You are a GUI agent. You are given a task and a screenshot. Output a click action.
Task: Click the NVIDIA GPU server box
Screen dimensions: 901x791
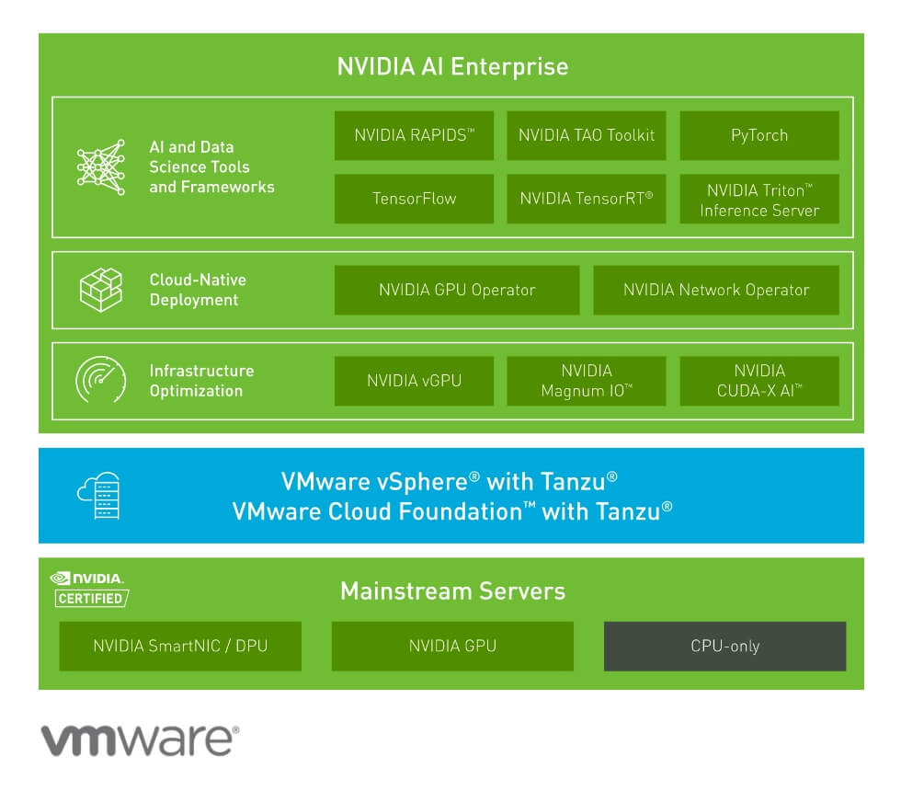[x=452, y=646]
